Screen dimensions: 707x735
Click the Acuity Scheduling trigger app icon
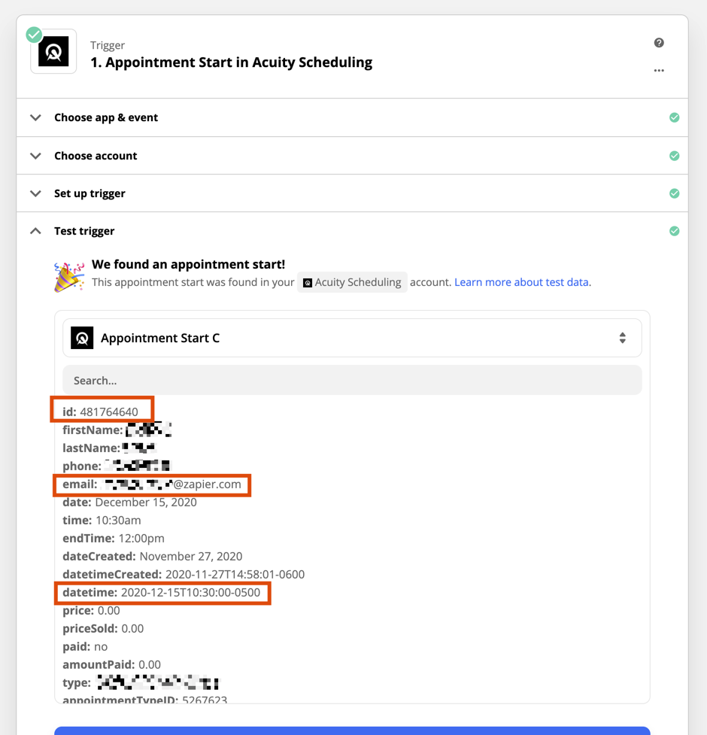click(x=53, y=52)
